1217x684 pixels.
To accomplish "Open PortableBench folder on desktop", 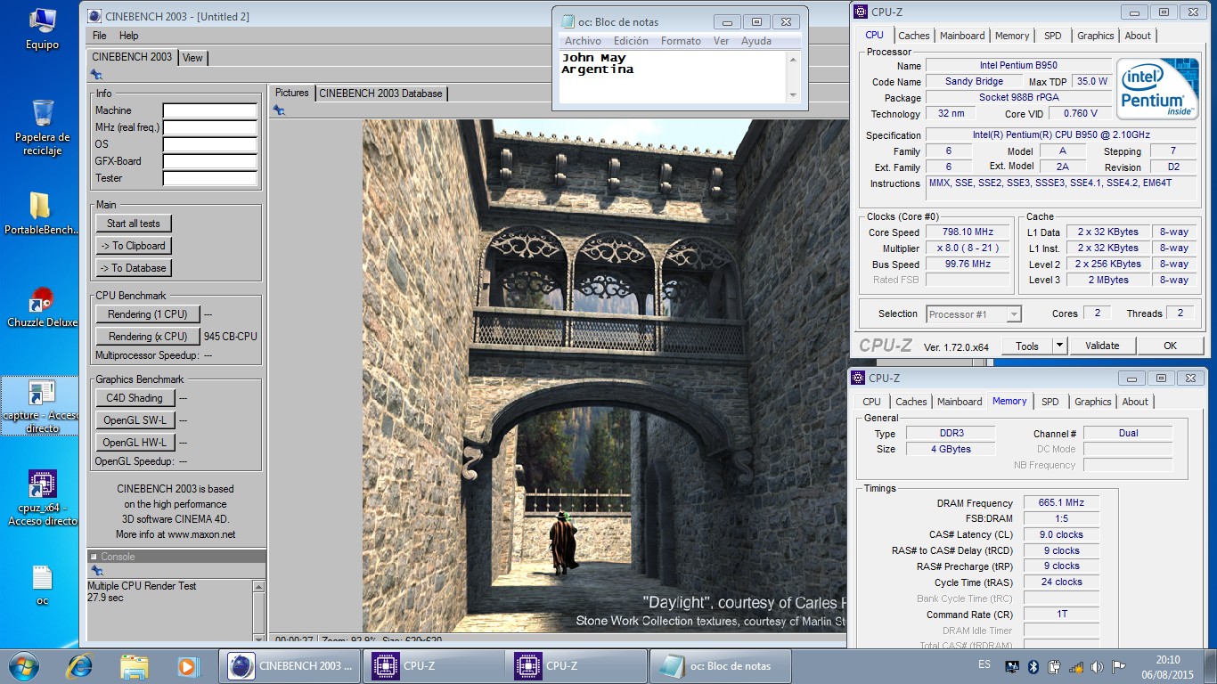I will point(42,214).
